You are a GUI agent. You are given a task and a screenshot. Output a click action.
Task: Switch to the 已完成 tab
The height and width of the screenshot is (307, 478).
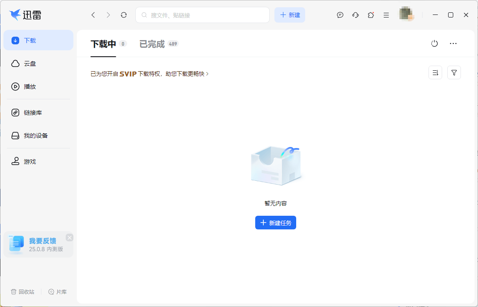pos(152,44)
